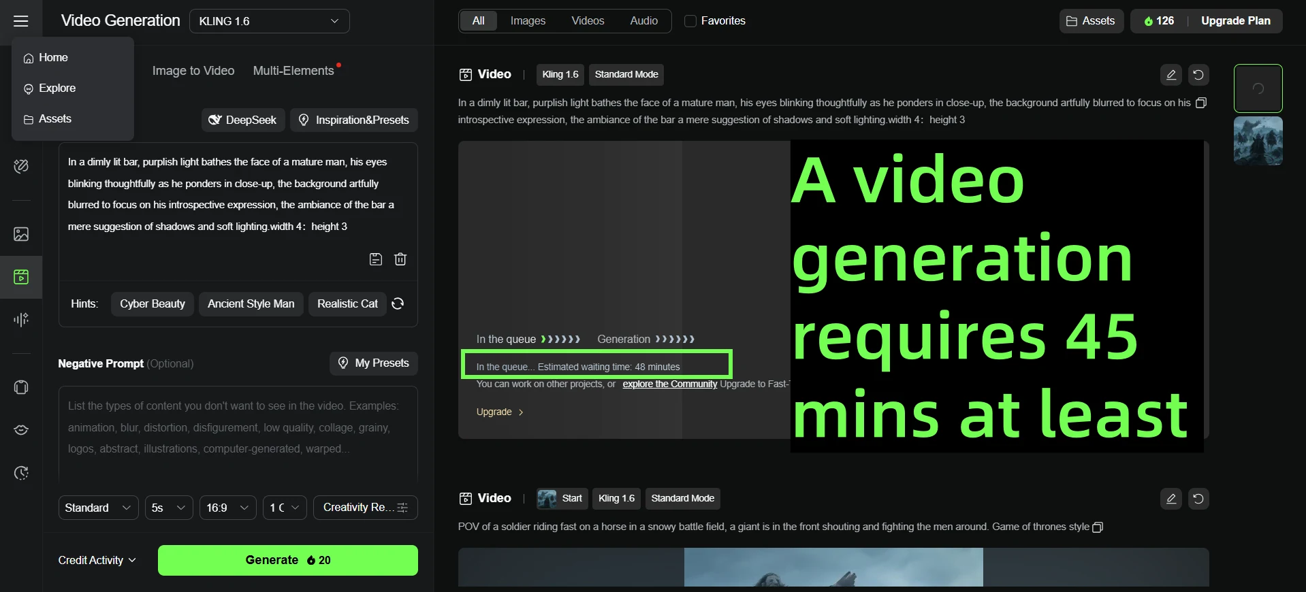Expand the KLING 1.6 model dropdown

pyautogui.click(x=270, y=21)
